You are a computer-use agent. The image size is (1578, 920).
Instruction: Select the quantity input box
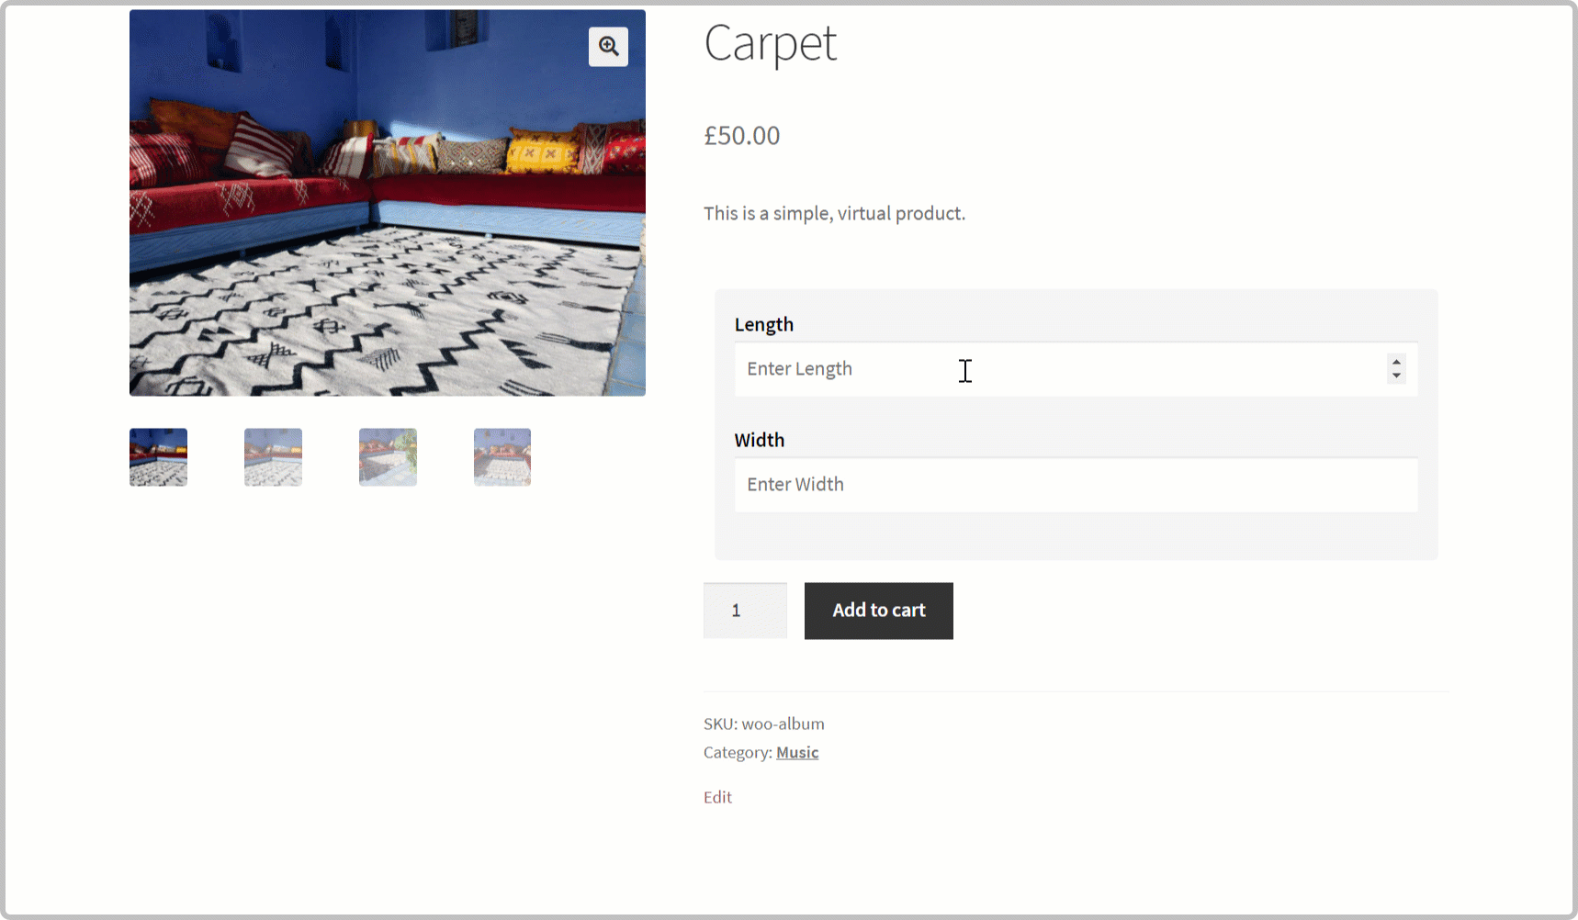click(745, 610)
